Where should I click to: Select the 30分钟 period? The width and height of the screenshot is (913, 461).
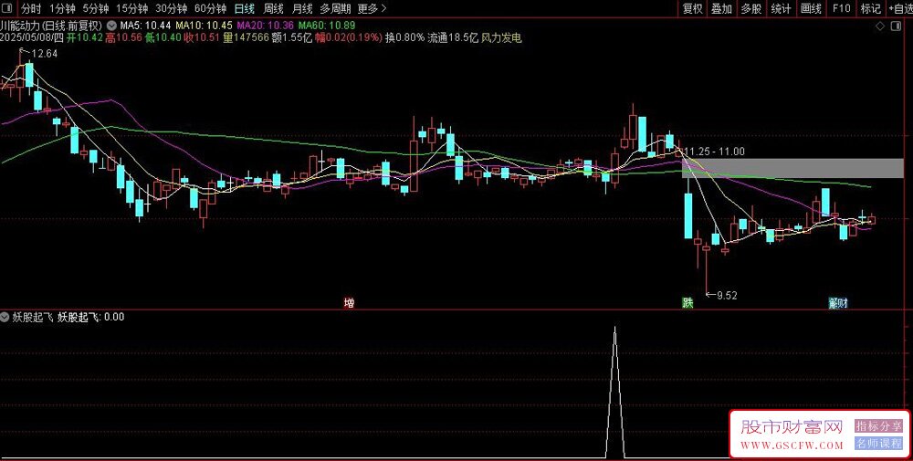[171, 8]
